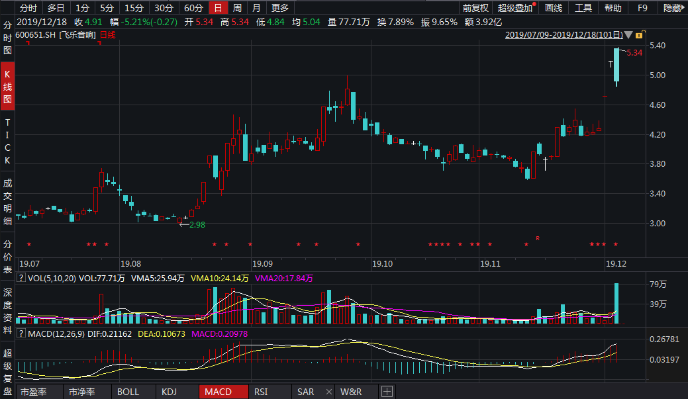Click the 19.09 label on the time axis
Viewport: 688px width, 399px height.
[262, 264]
